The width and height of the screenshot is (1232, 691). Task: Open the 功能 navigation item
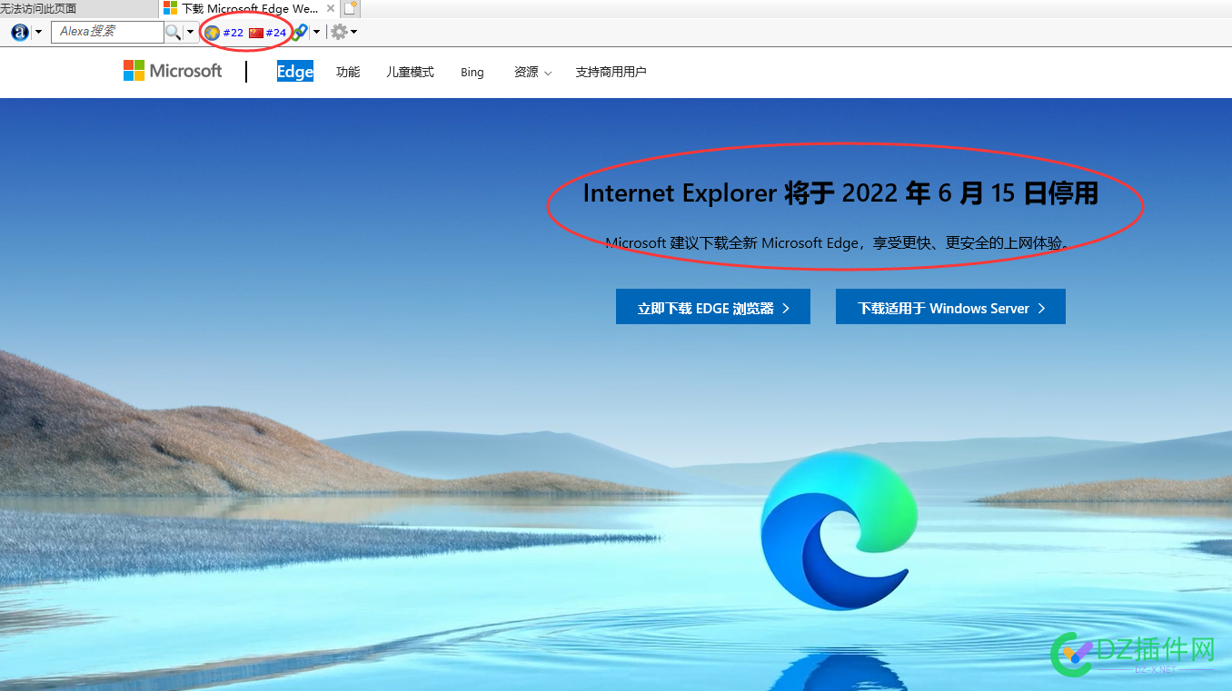(348, 72)
